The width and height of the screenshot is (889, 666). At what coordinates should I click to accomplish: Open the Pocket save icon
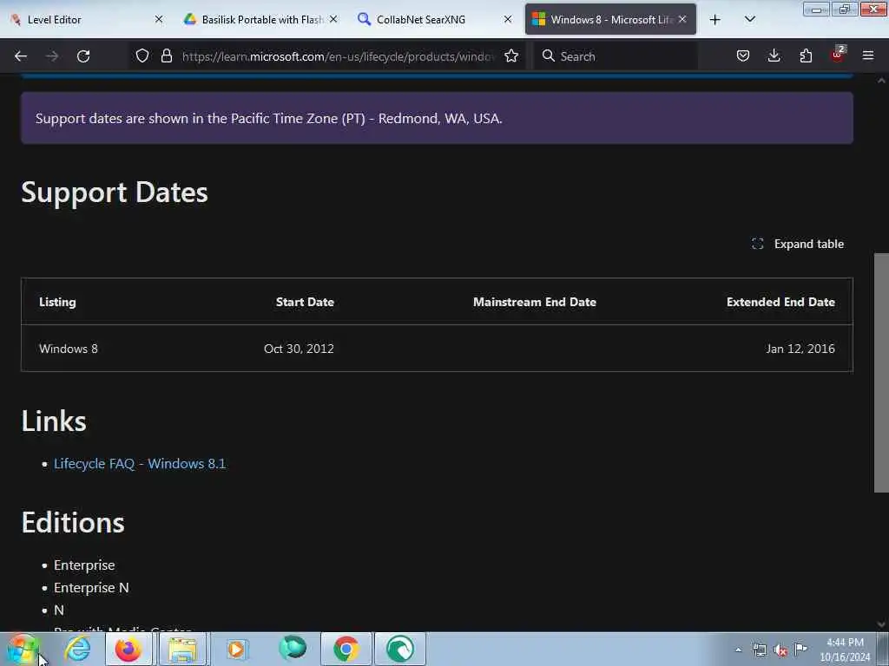pos(743,56)
